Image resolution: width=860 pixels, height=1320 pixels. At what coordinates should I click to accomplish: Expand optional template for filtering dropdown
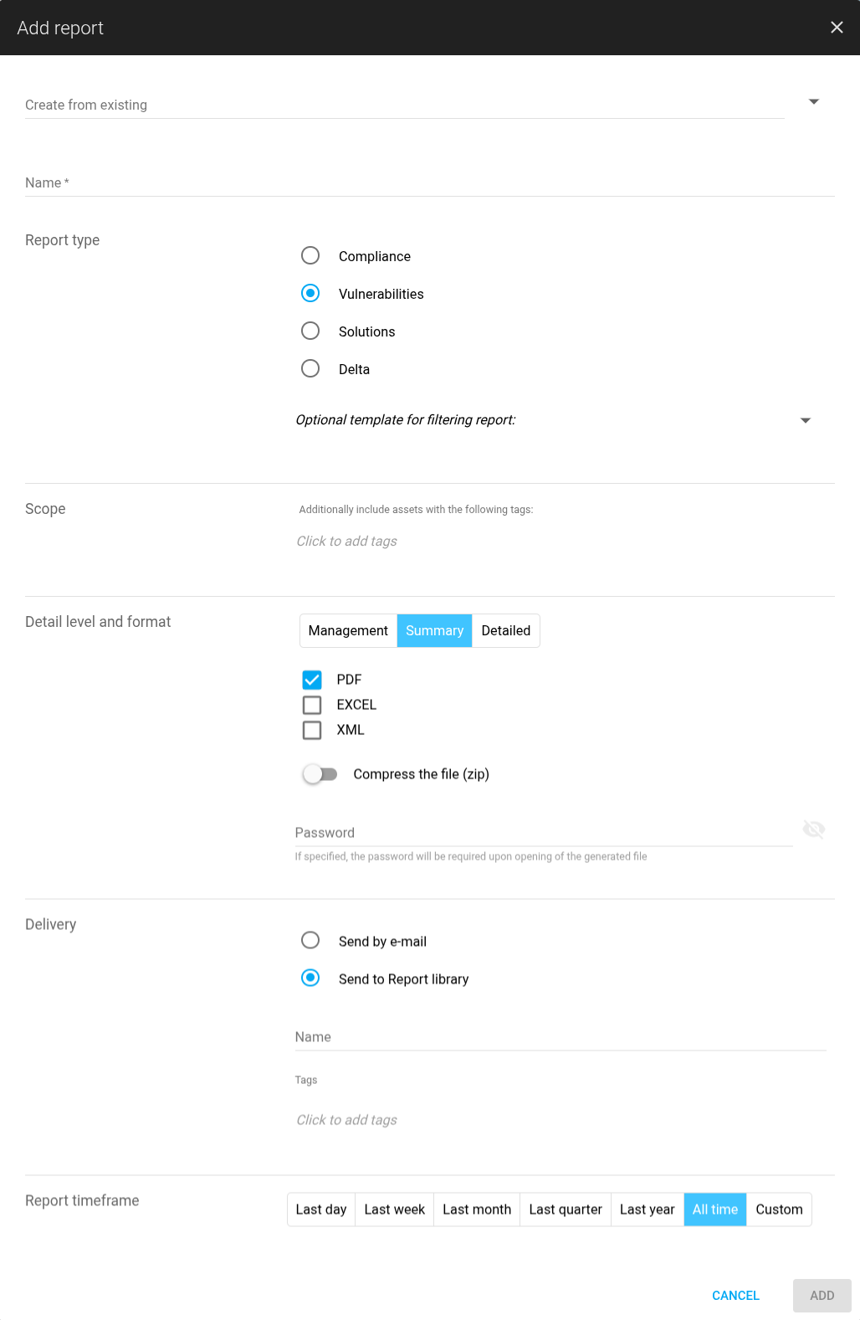pyautogui.click(x=805, y=420)
